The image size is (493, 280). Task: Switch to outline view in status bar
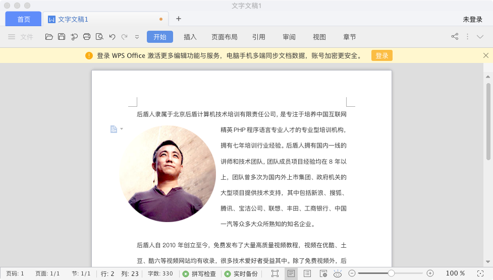[x=307, y=273]
